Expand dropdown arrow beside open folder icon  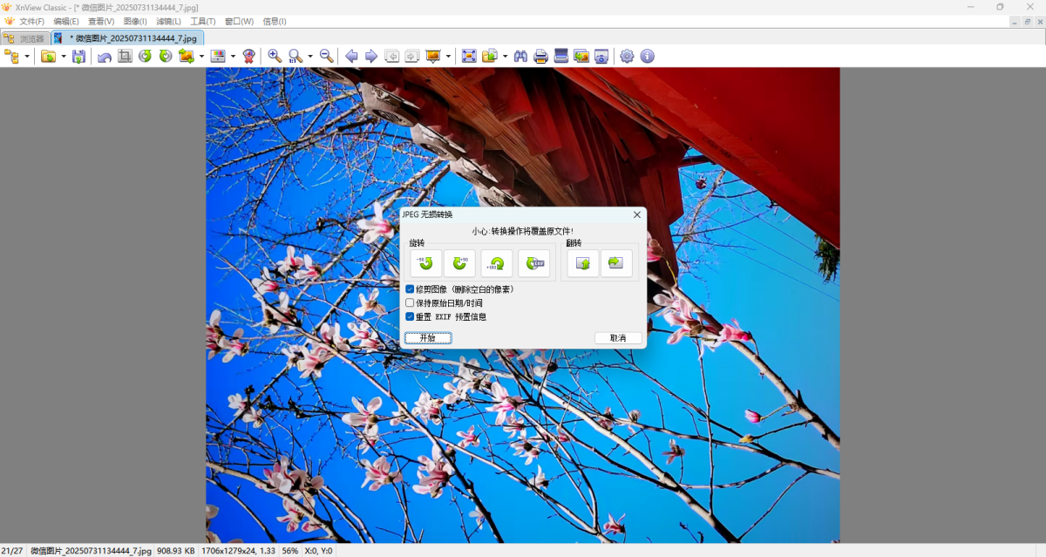pyautogui.click(x=63, y=57)
